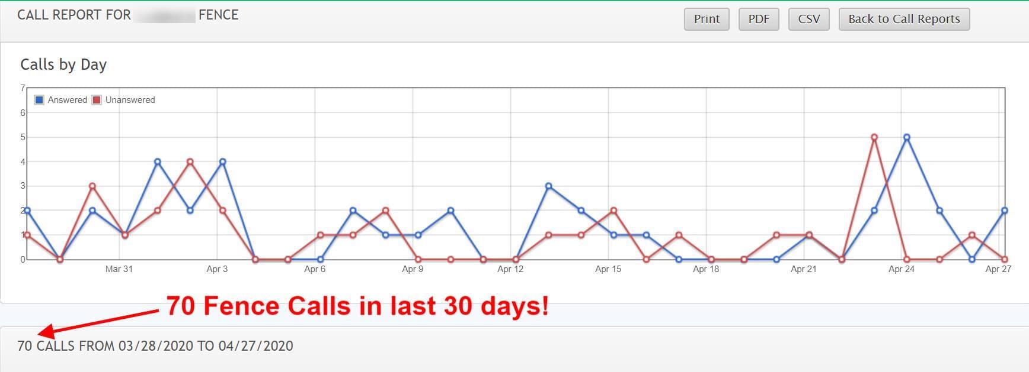Click the Apr 21 x-axis date label

(x=804, y=269)
